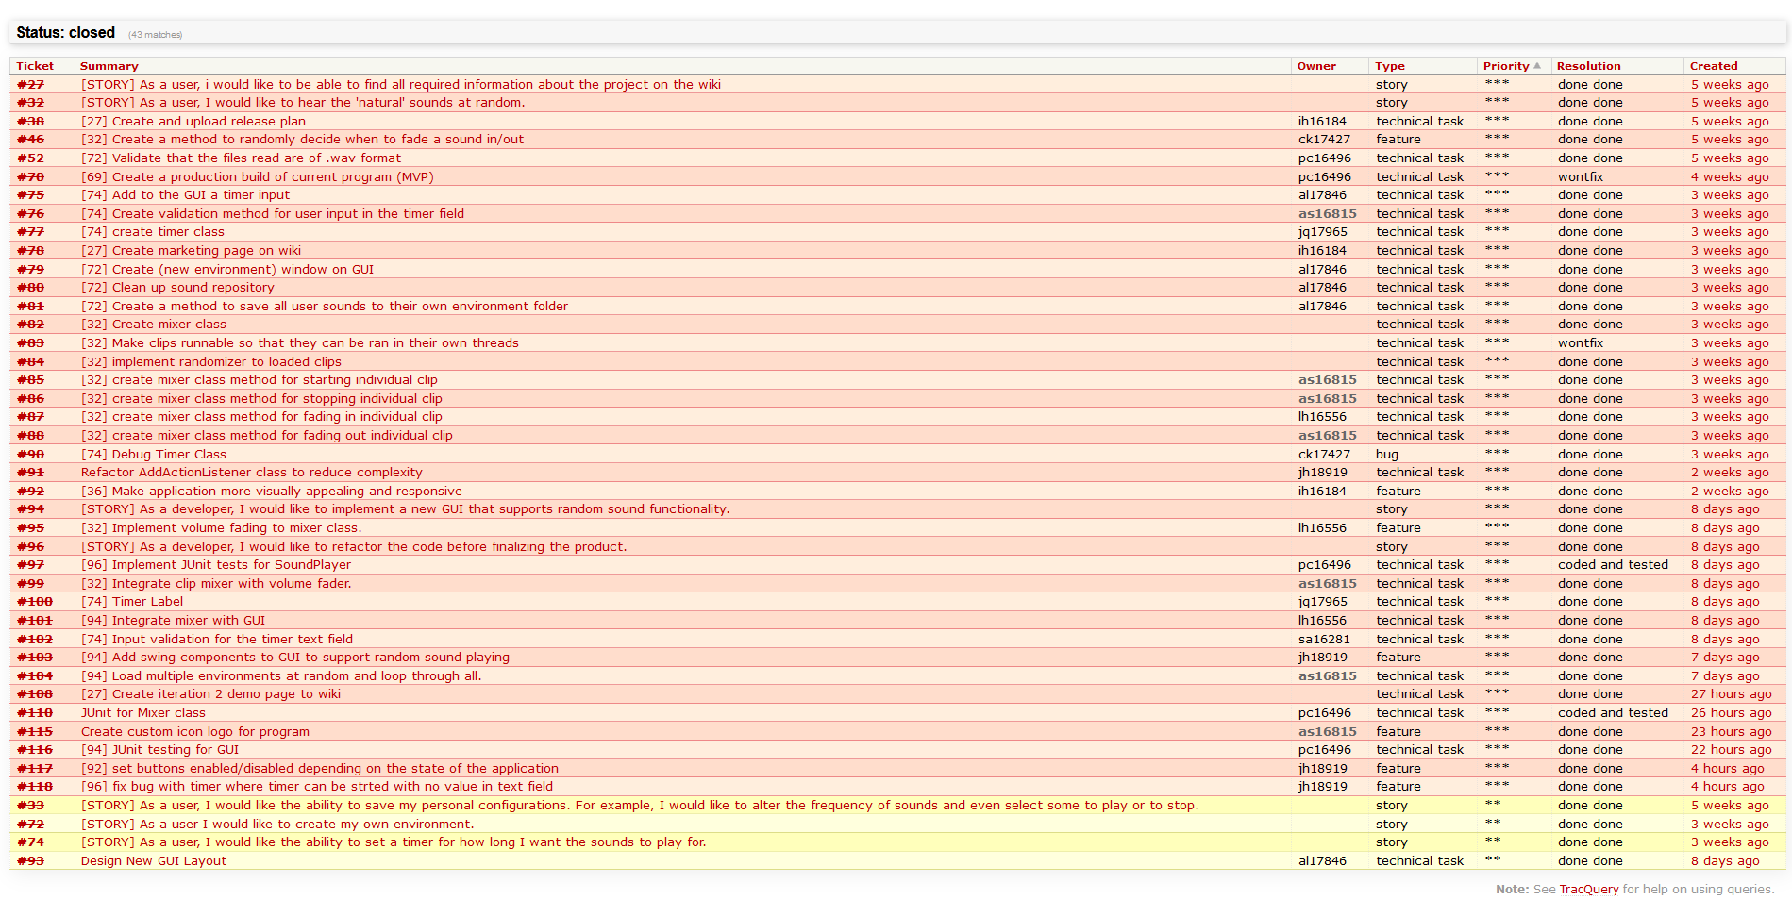Open story about setting a timer for sounds

point(394,842)
